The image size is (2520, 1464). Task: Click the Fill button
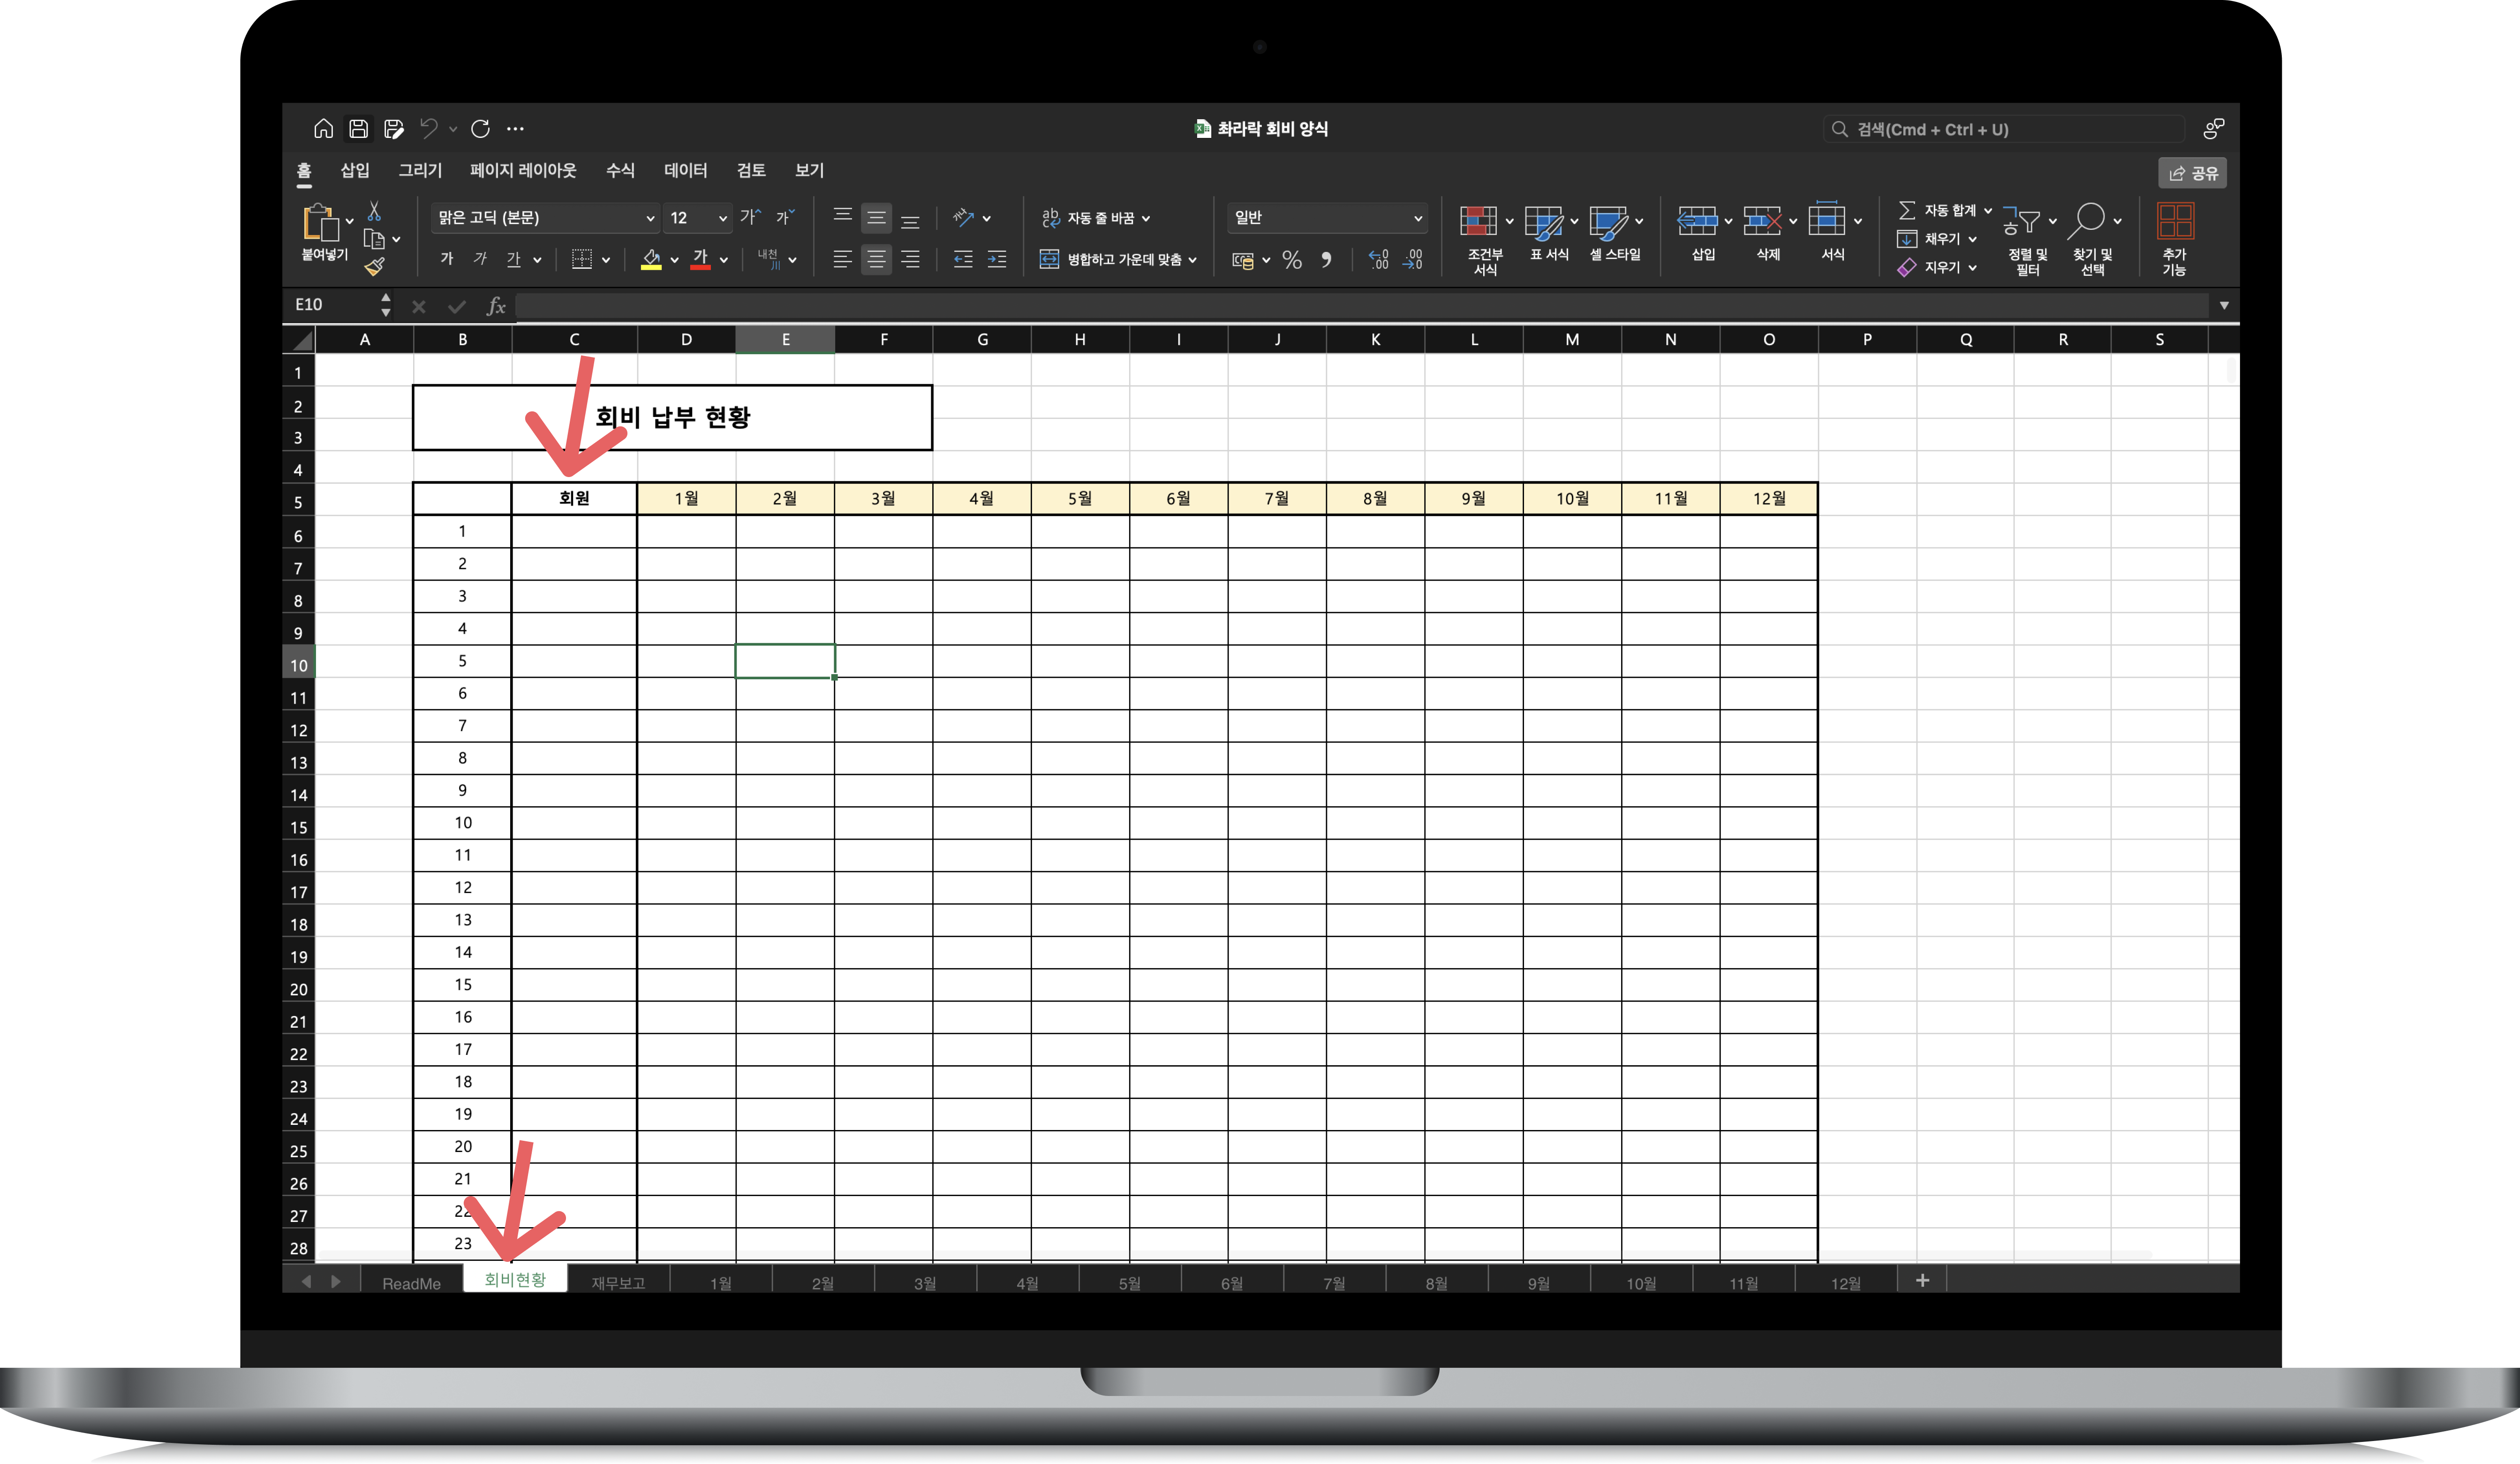coord(1937,239)
